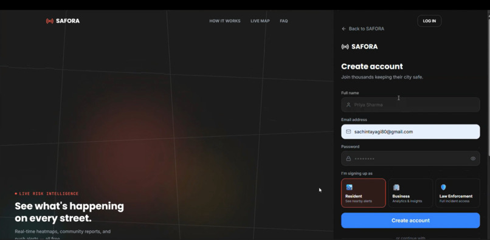Toggle password visibility with the eye icon
Viewport: 490px width, 240px height.
[473, 159]
